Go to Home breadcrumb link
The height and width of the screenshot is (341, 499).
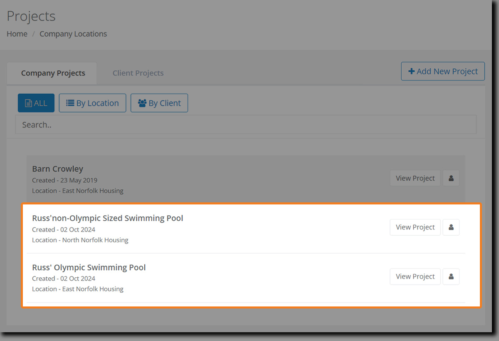click(x=17, y=34)
